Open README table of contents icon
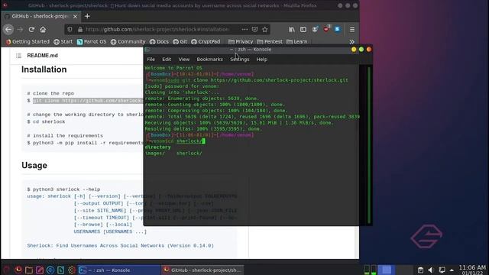Screen dimensions: 489x275 [x=18, y=56]
